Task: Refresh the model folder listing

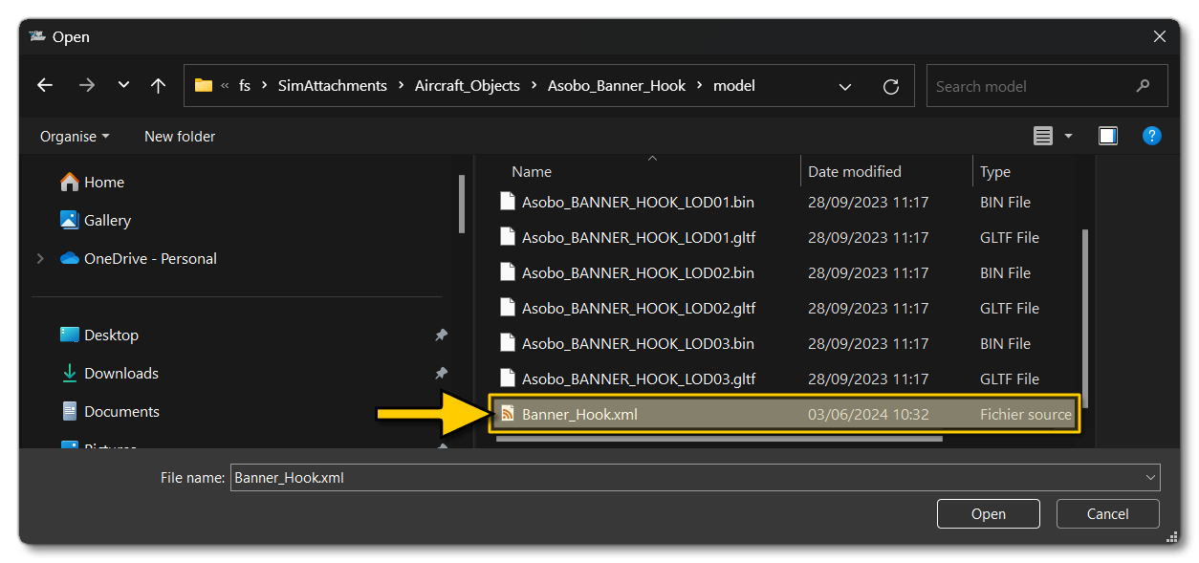Action: click(x=890, y=85)
